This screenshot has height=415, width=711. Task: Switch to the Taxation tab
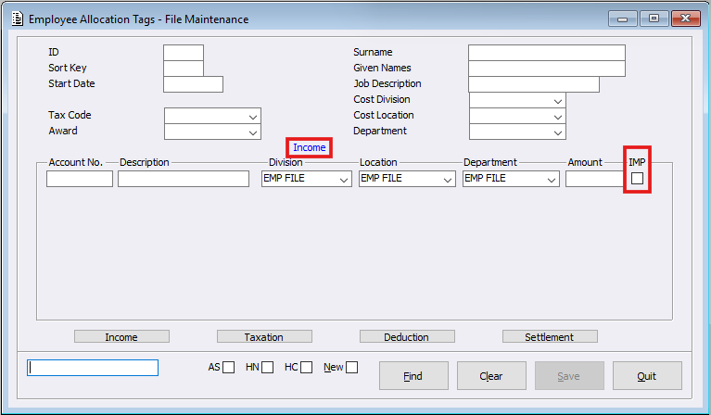264,337
